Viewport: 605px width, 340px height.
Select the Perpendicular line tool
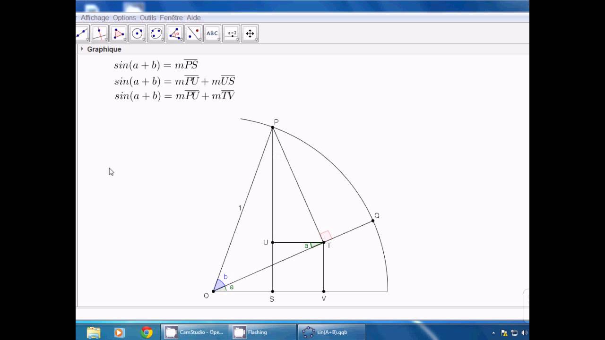pos(100,34)
